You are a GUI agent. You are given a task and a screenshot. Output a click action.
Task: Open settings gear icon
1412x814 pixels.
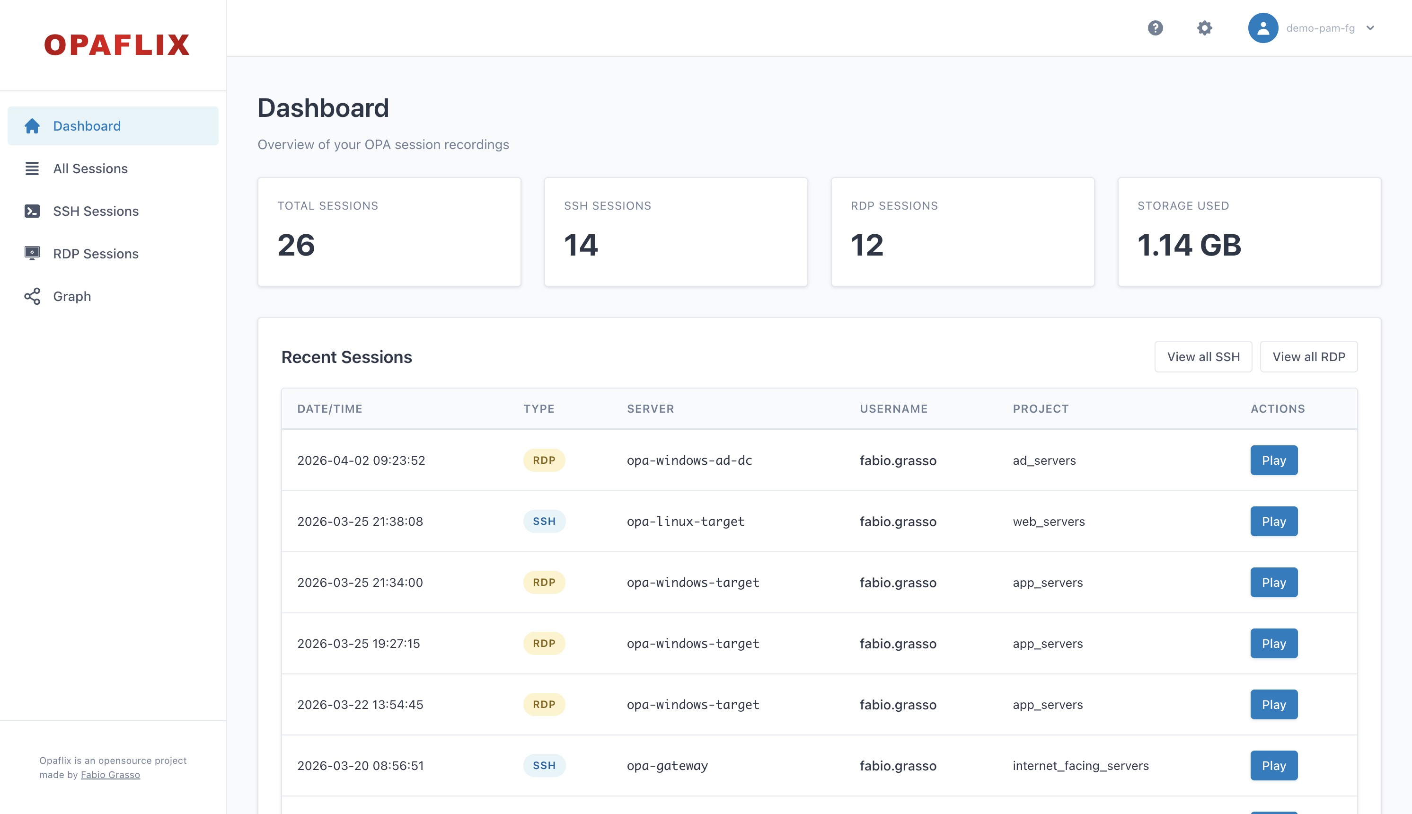point(1204,28)
